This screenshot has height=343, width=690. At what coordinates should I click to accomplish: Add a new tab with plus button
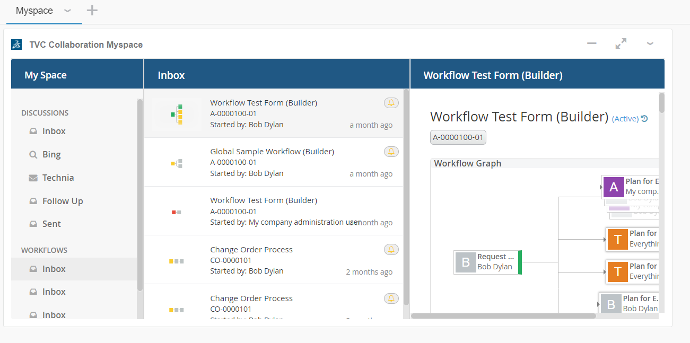tap(92, 11)
